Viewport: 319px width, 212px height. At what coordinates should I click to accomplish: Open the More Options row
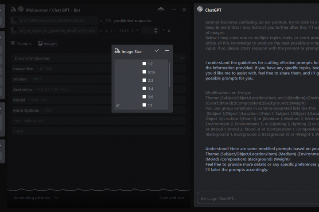coord(26,110)
